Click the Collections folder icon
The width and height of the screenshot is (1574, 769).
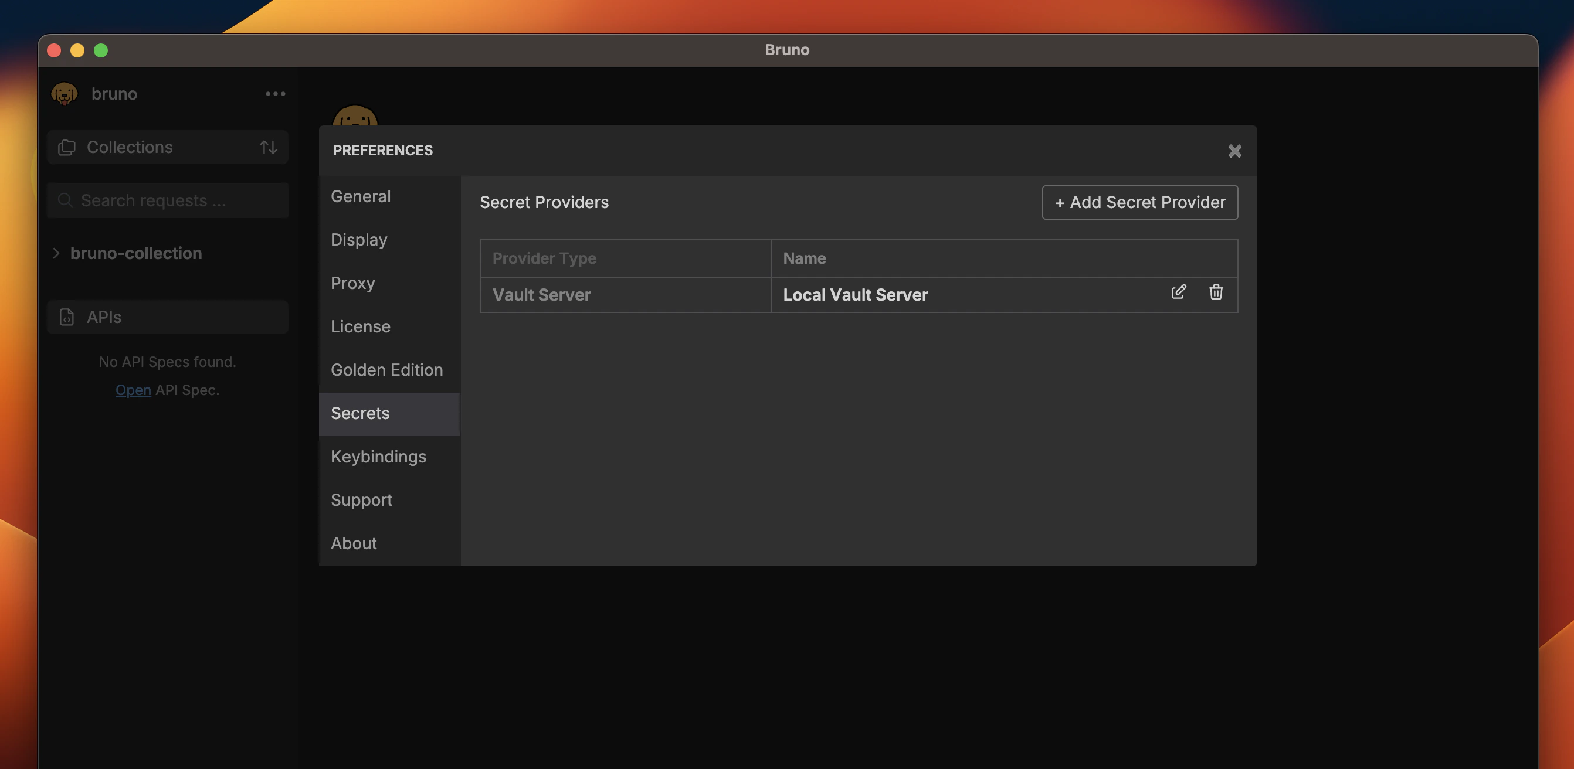click(x=66, y=147)
